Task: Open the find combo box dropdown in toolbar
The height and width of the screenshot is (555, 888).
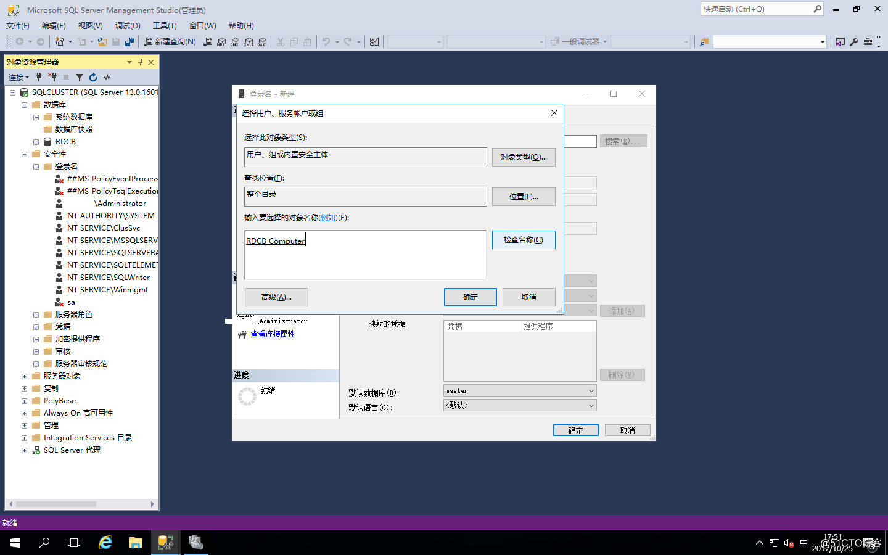Action: pyautogui.click(x=822, y=42)
